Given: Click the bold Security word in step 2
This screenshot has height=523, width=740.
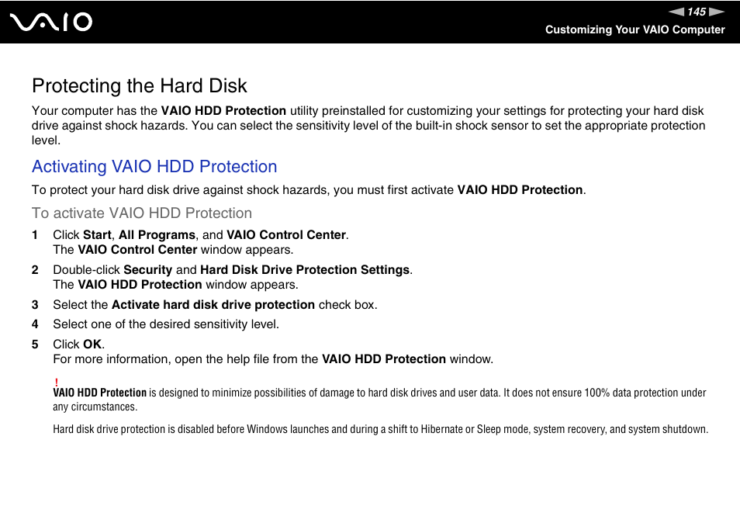Looking at the screenshot, I should [147, 269].
